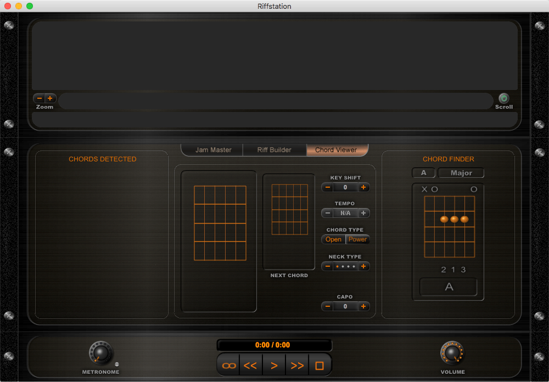Click the A chord name button

click(x=449, y=287)
